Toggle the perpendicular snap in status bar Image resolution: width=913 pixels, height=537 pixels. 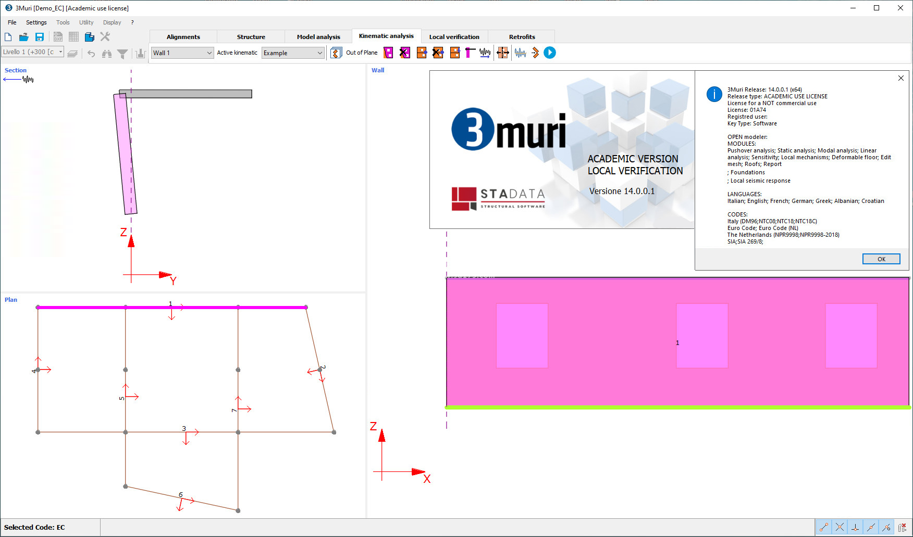point(855,527)
